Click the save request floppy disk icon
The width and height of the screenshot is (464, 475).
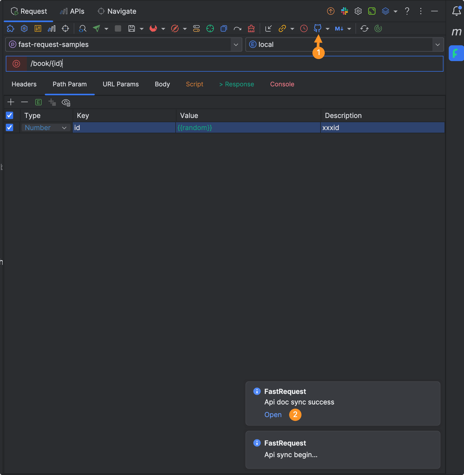pos(131,28)
